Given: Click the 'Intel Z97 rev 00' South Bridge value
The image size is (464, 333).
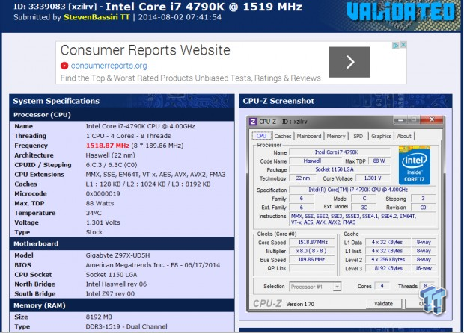Looking at the screenshot, I should point(110,293).
